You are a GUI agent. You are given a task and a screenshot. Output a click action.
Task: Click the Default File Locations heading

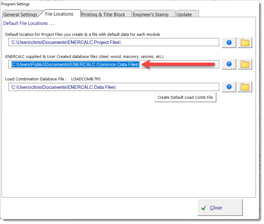[x=29, y=23]
